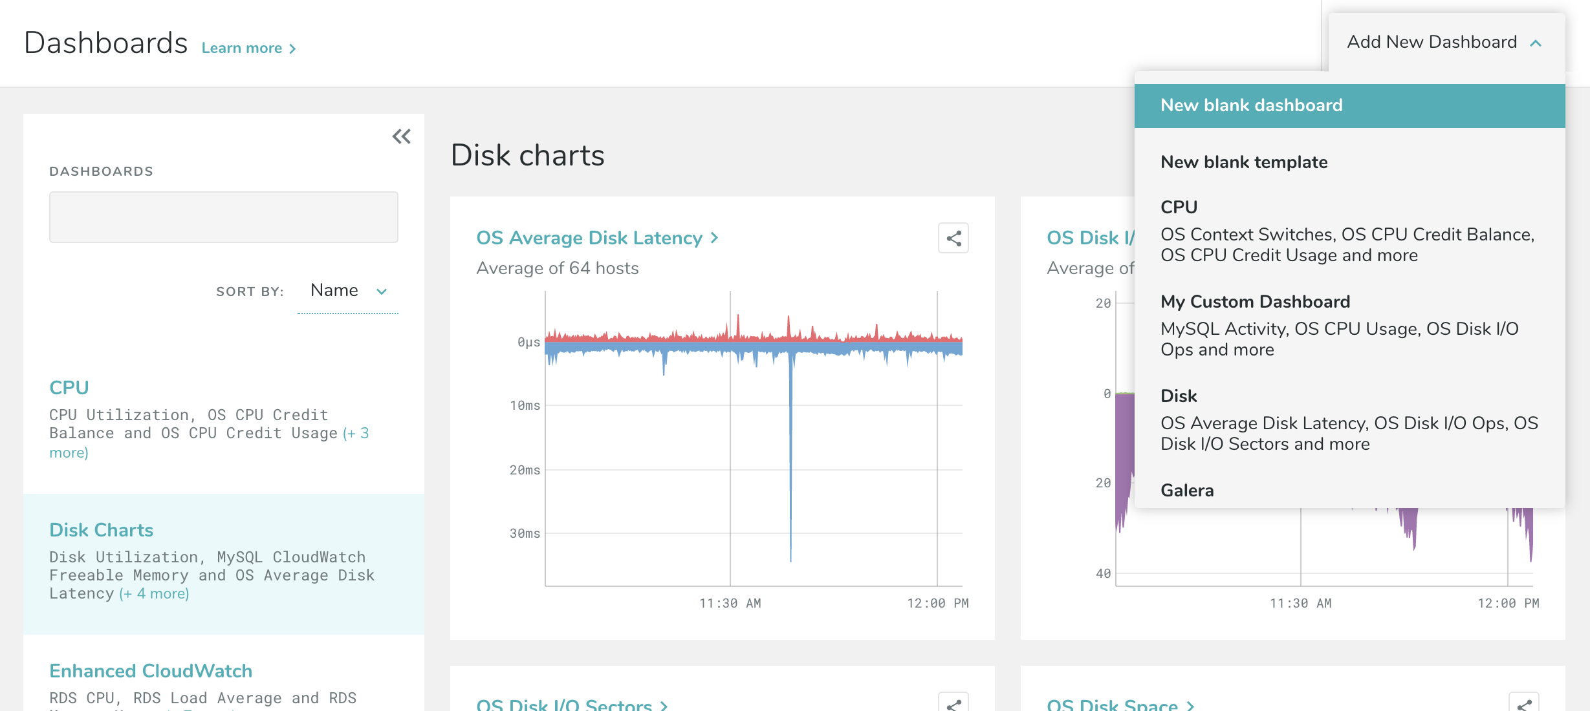Click share icon on OS Disk I/O Sectors
This screenshot has height=711, width=1590.
[x=953, y=705]
